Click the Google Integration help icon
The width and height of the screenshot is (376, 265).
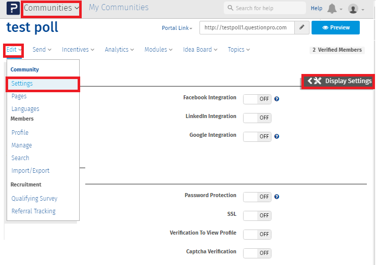[277, 136]
